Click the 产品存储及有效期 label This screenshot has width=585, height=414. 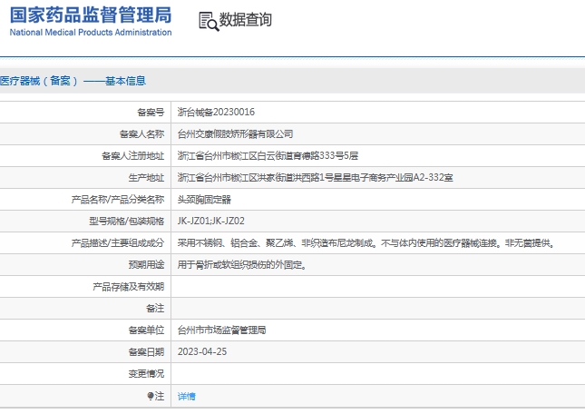pyautogui.click(x=129, y=287)
